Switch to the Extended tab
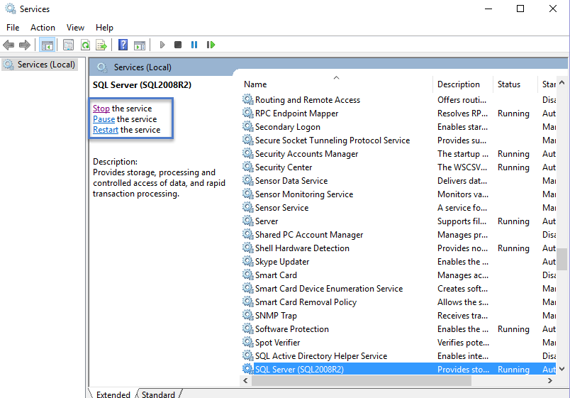This screenshot has height=398, width=570. [x=113, y=394]
